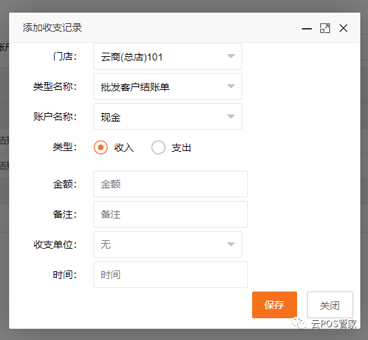The height and width of the screenshot is (340, 368).
Task: Close the 添加收支记录 dialog with X
Action: pos(343,28)
